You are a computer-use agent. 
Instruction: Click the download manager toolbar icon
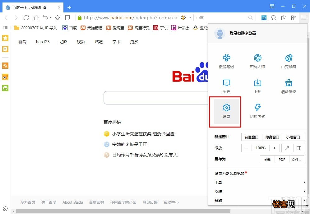284,18
